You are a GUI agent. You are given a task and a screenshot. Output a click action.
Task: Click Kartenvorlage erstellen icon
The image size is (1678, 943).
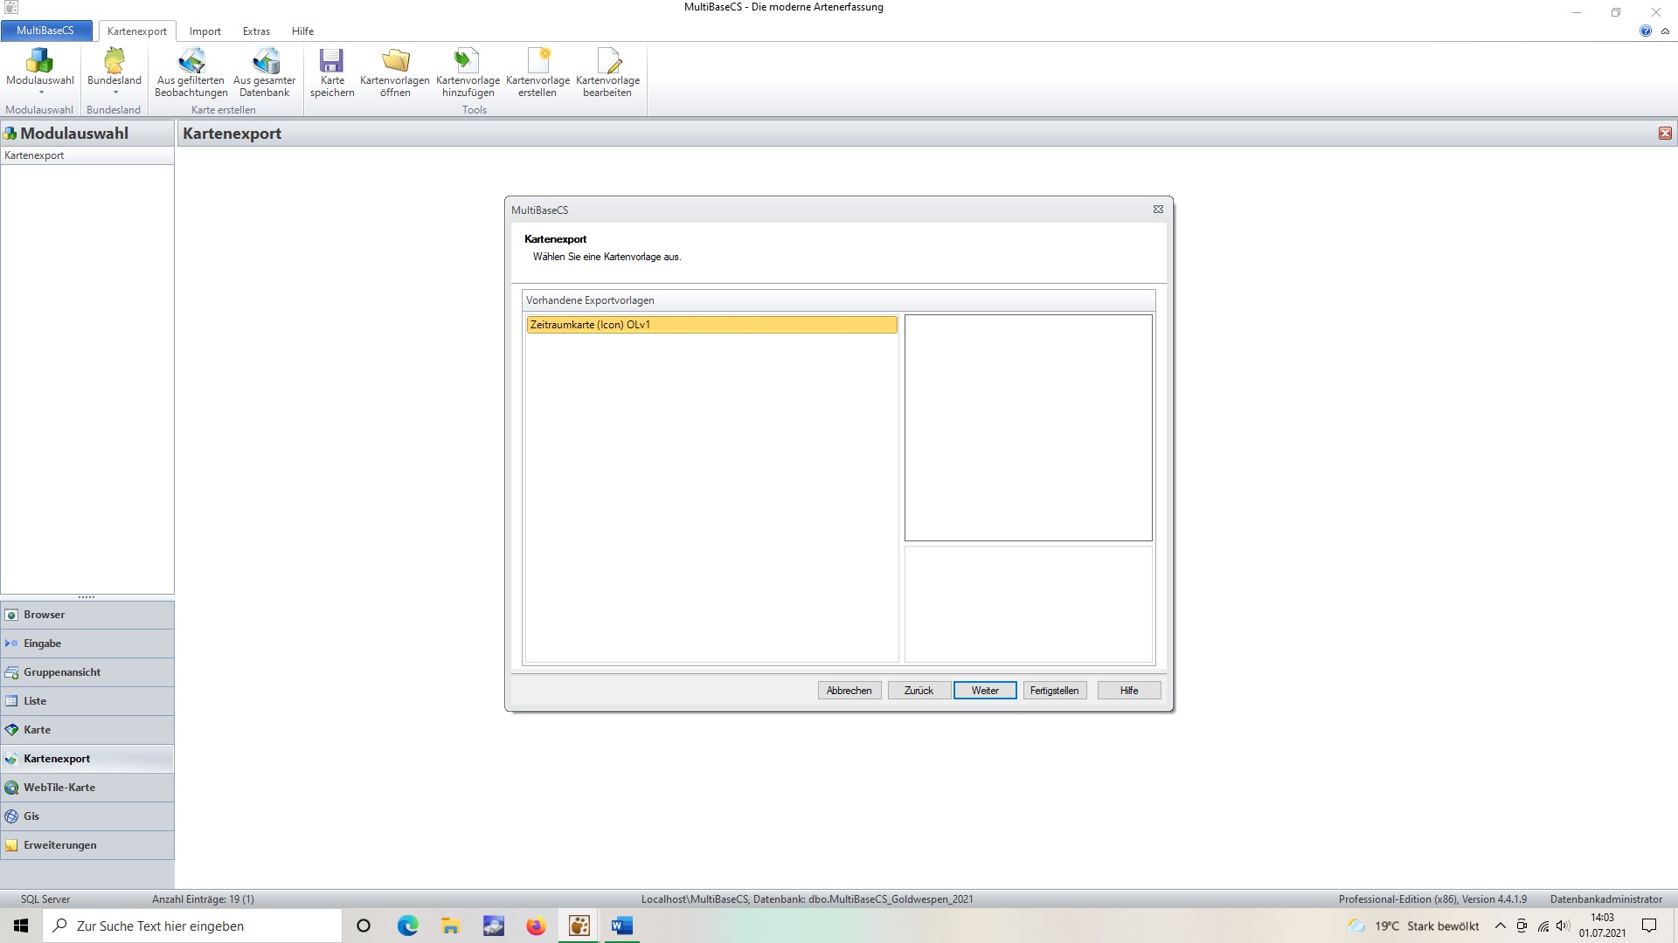coord(537,60)
